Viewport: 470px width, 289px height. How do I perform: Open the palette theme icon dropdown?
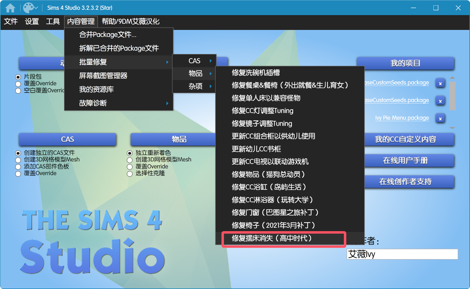click(30, 8)
